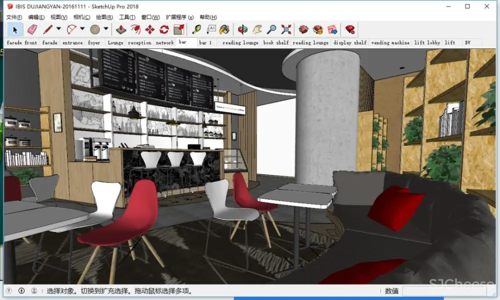Switch to the vending machine scene tab
The image size is (500, 300).
click(390, 43)
